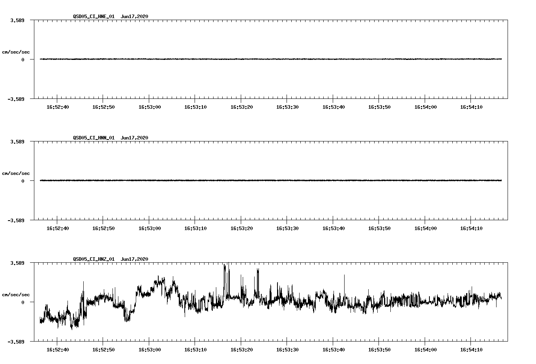Click the QSD05_CI_HNN_01 Jun17,2020 plot title

pyautogui.click(x=111, y=138)
